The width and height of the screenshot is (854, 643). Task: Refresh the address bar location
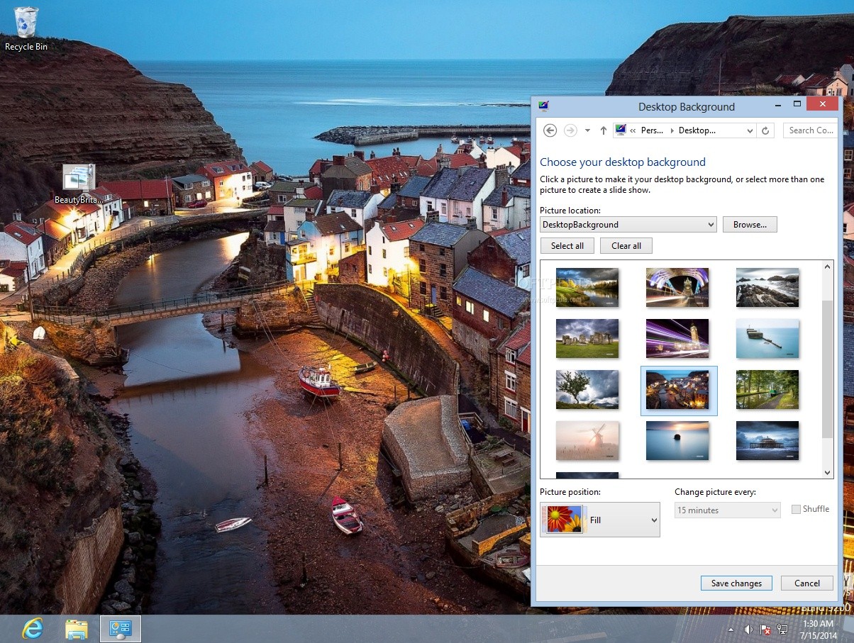coord(765,130)
